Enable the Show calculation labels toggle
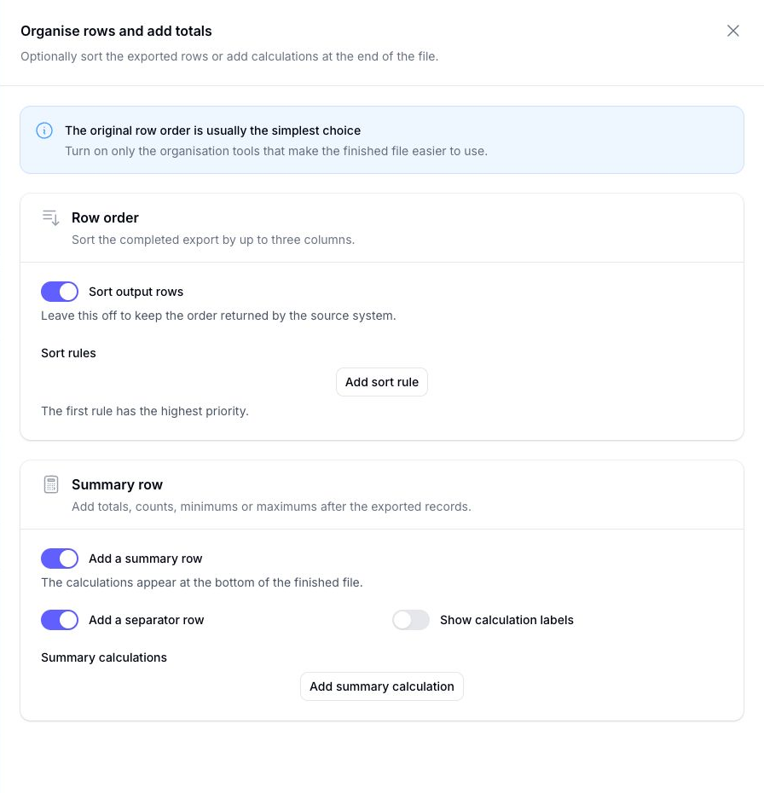The image size is (764, 793). (x=411, y=620)
